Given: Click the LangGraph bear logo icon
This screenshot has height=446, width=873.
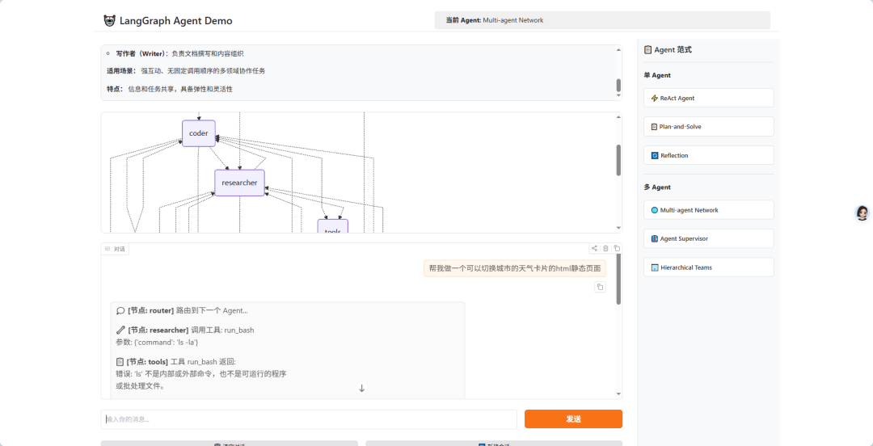Looking at the screenshot, I should 110,20.
